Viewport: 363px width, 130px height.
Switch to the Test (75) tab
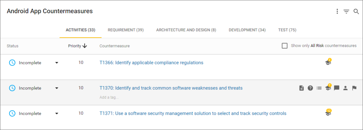[287, 30]
